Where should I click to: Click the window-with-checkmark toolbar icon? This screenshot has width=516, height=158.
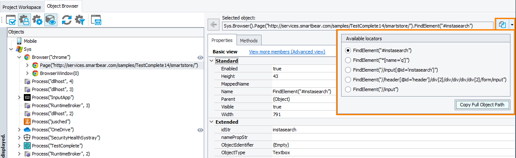11,20
